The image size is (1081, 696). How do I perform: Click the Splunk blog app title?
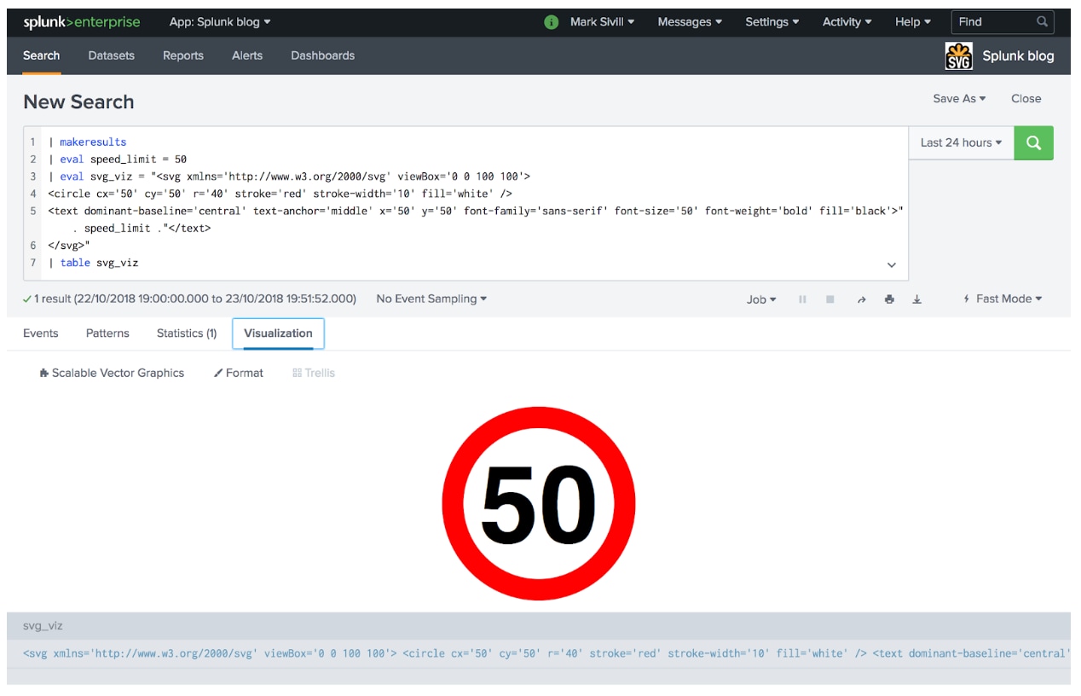(x=1018, y=56)
